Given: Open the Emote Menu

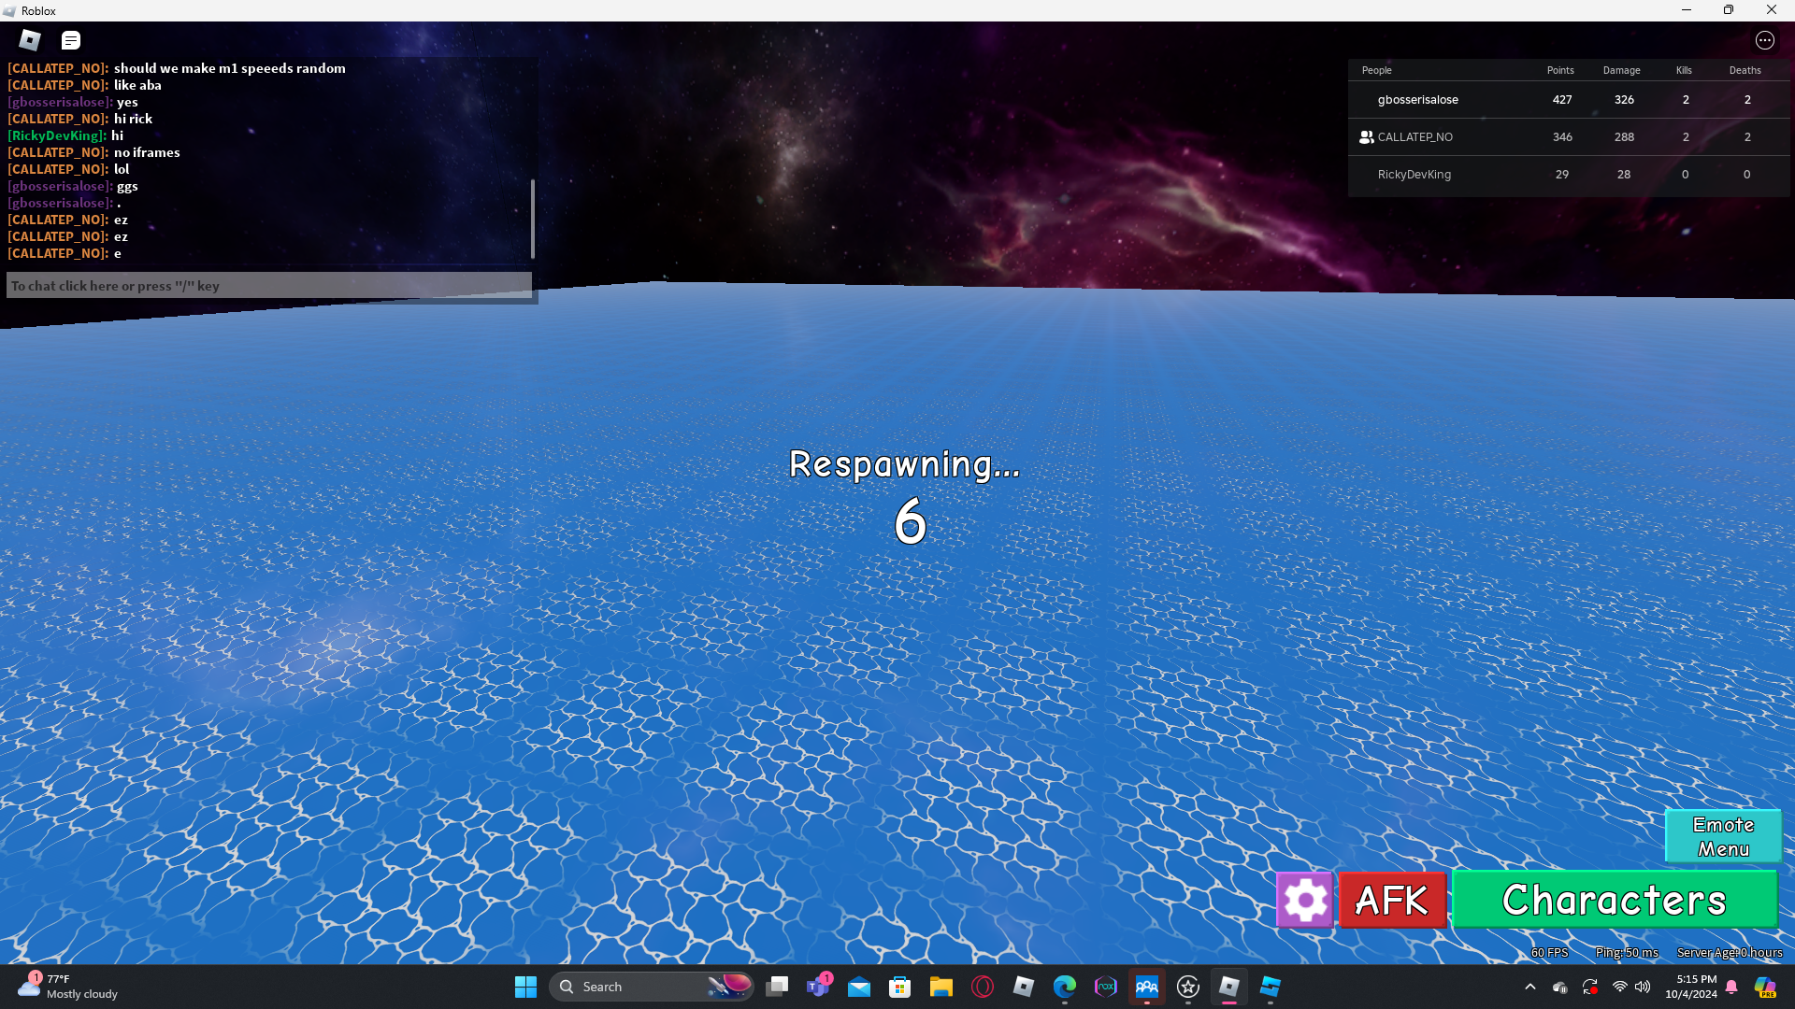Looking at the screenshot, I should click(1723, 836).
